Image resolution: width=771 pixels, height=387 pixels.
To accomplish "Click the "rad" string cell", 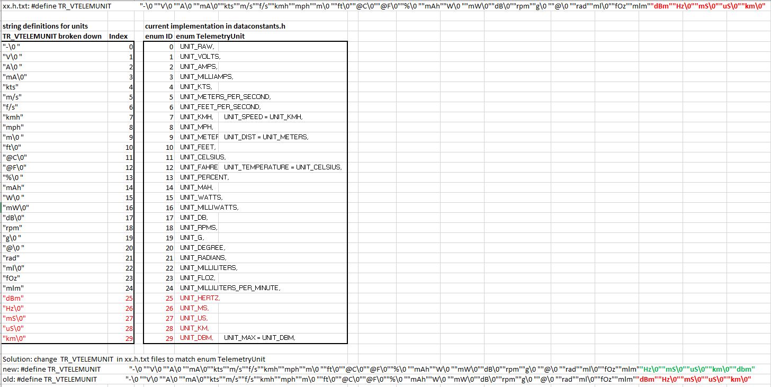I will 12,258.
